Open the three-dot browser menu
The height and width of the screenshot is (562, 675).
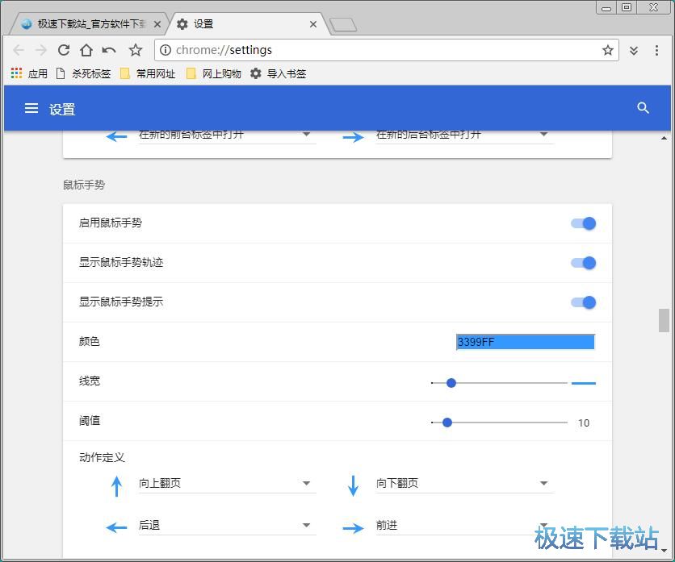pyautogui.click(x=656, y=50)
